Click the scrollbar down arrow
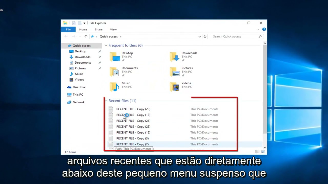Viewport: 328px width, 184px height. pos(265,147)
